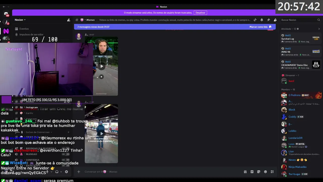This screenshot has width=323, height=182.
Task: Open the Activity settings gear
Action: click(x=298, y=29)
